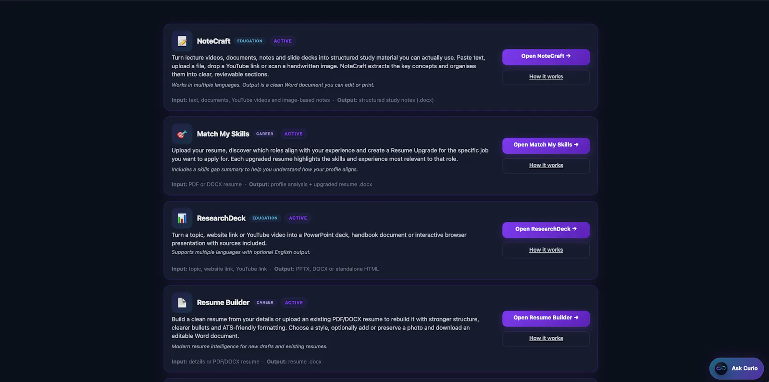
Task: Open Match My Skills tool
Action: 546,145
